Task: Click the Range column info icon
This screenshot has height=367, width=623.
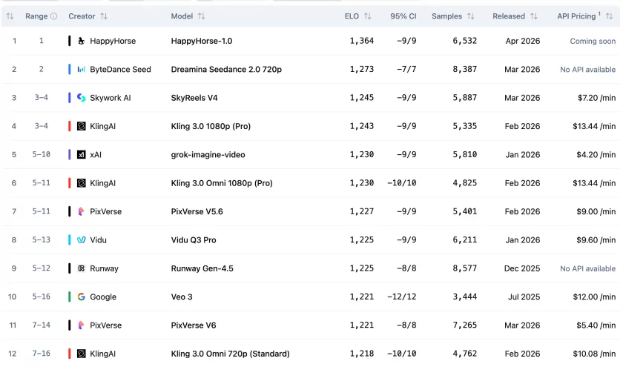Action: 53,16
